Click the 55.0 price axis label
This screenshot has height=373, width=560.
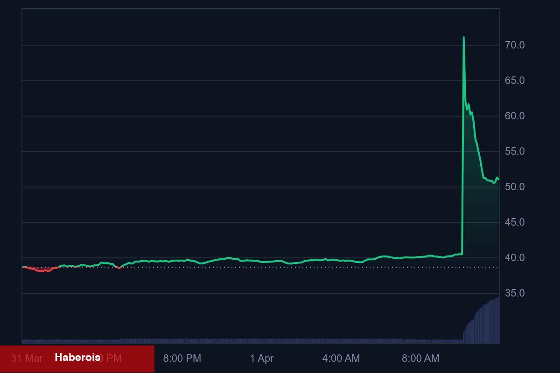515,152
